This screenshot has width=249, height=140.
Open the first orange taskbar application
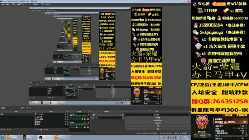[x=14, y=138]
